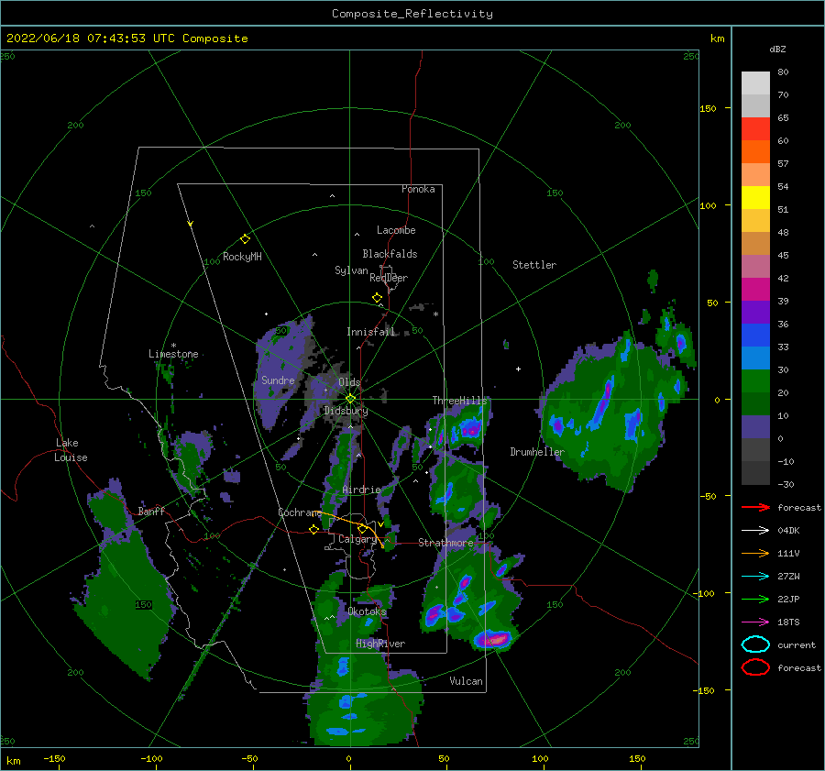The width and height of the screenshot is (825, 771).
Task: Click the Calgary city label
Action: (357, 539)
